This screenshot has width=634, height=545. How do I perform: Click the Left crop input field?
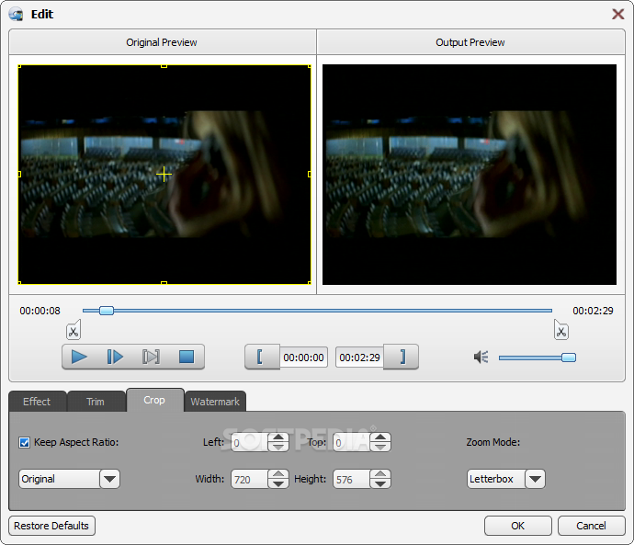(x=250, y=442)
